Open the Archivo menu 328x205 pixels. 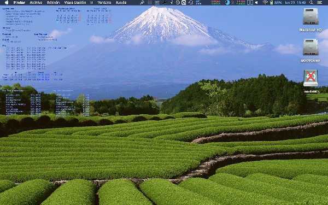tap(36, 3)
